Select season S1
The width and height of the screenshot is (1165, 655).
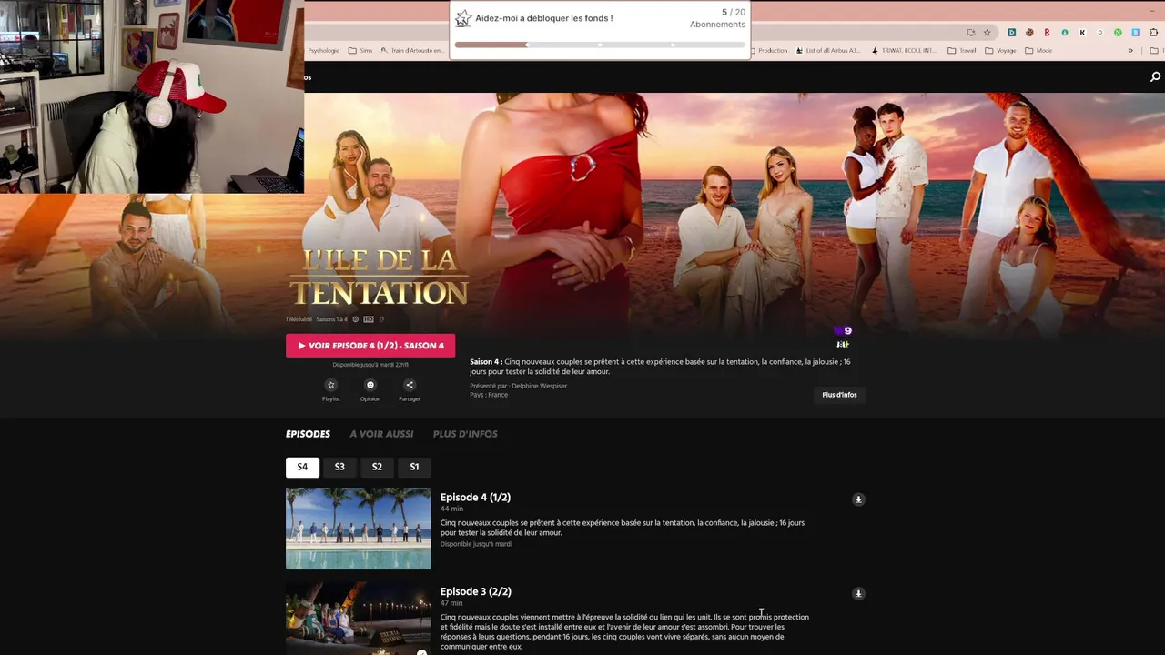[x=414, y=467]
